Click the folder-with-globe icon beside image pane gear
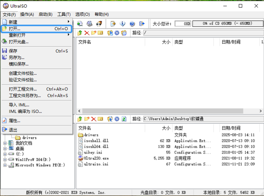This screenshot has width=264, height=196. click(124, 33)
